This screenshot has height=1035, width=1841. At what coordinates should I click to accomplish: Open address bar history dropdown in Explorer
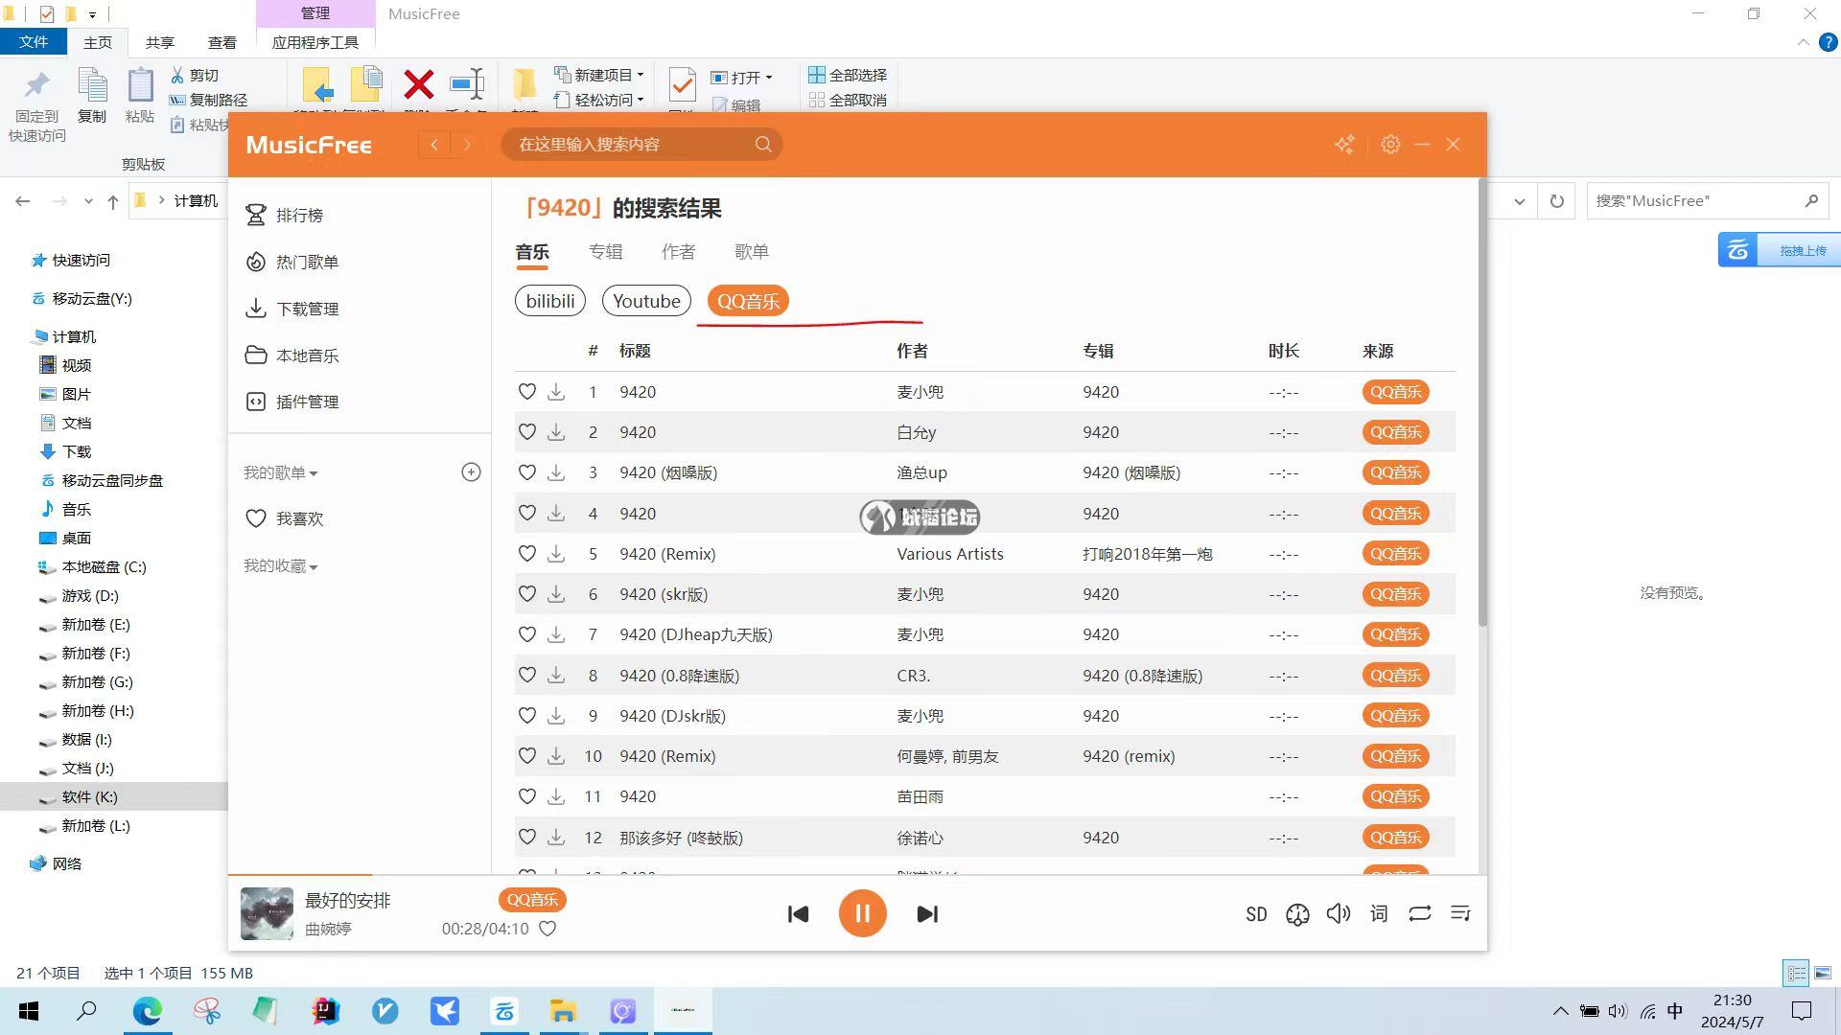(1520, 201)
